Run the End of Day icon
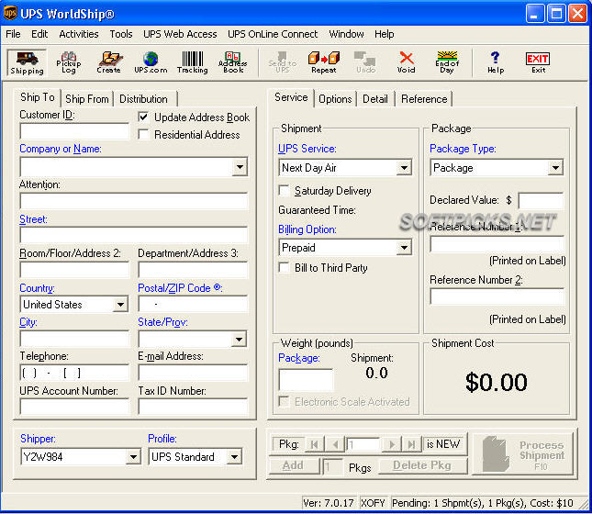This screenshot has width=592, height=514. pos(447,62)
